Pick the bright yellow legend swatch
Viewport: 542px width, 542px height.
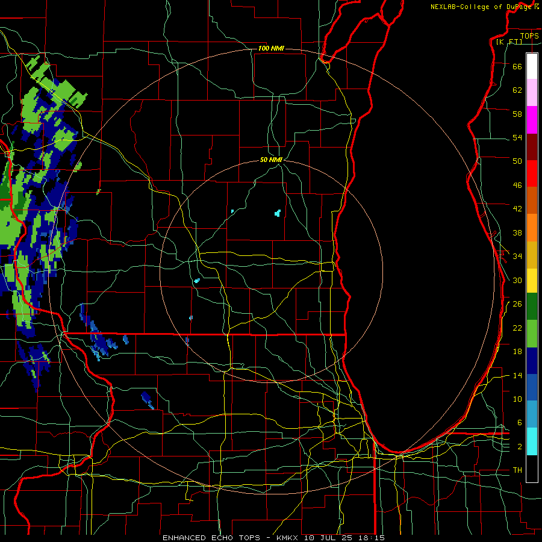click(x=532, y=281)
